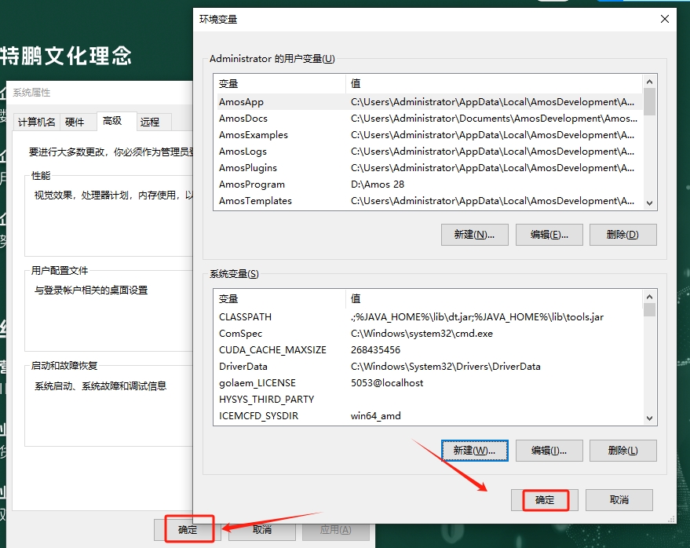The width and height of the screenshot is (690, 548).
Task: Confirm 环境变量 dialog with 确定
Action: tap(545, 500)
